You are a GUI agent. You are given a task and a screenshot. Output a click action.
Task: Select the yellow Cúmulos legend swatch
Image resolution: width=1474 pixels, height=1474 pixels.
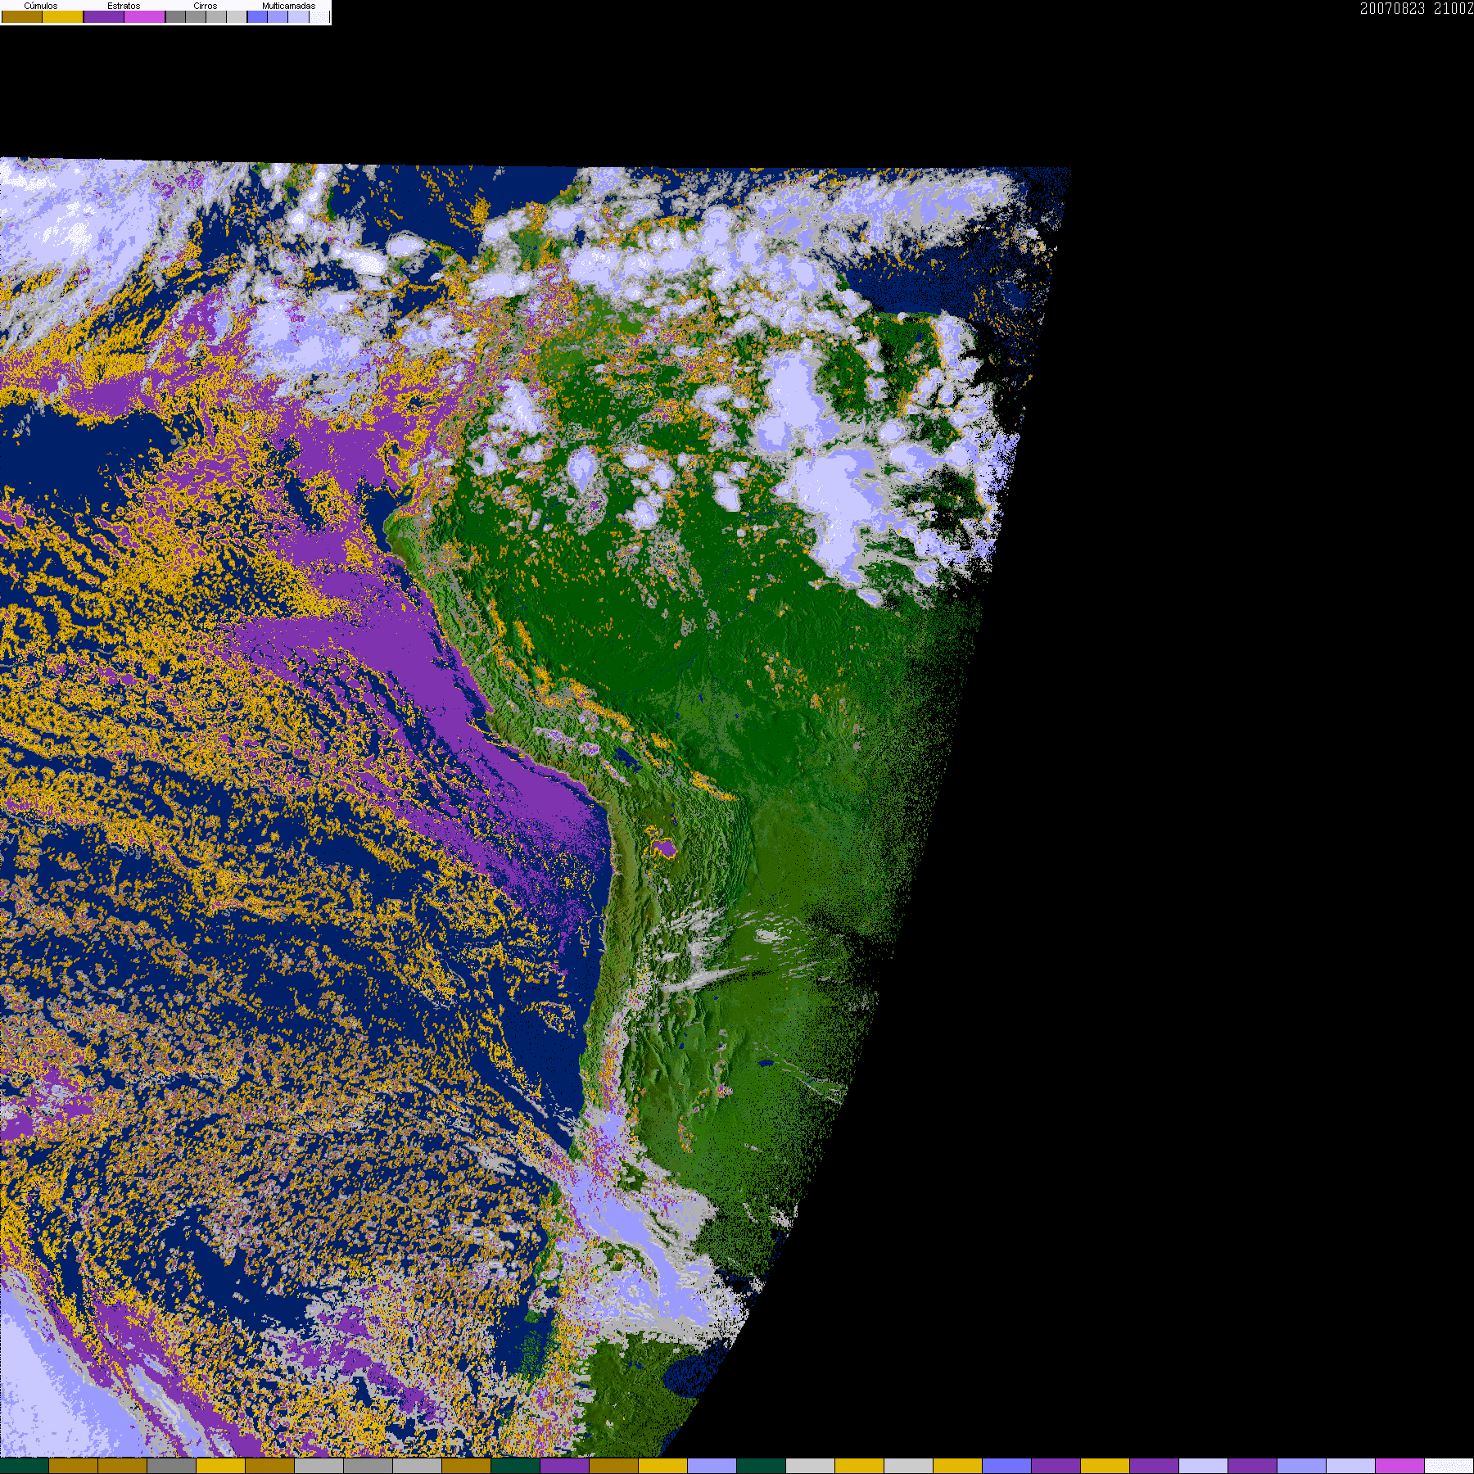63,16
